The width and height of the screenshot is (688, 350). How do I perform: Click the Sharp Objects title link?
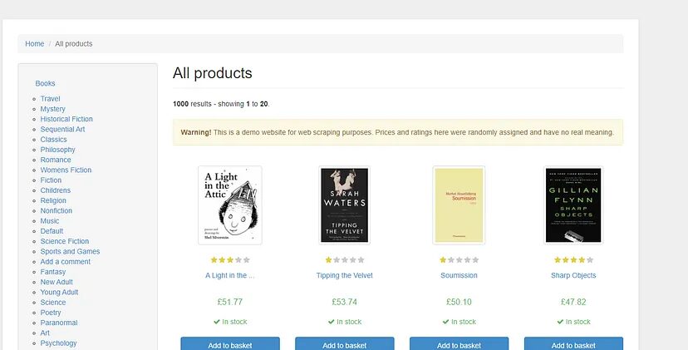[573, 275]
